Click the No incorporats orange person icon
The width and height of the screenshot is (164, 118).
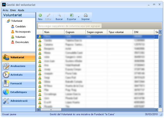[13, 32]
